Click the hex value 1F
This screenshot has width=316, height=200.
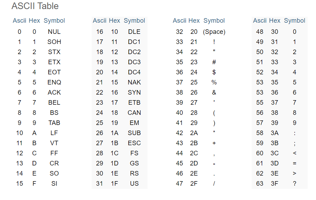pos(114,184)
